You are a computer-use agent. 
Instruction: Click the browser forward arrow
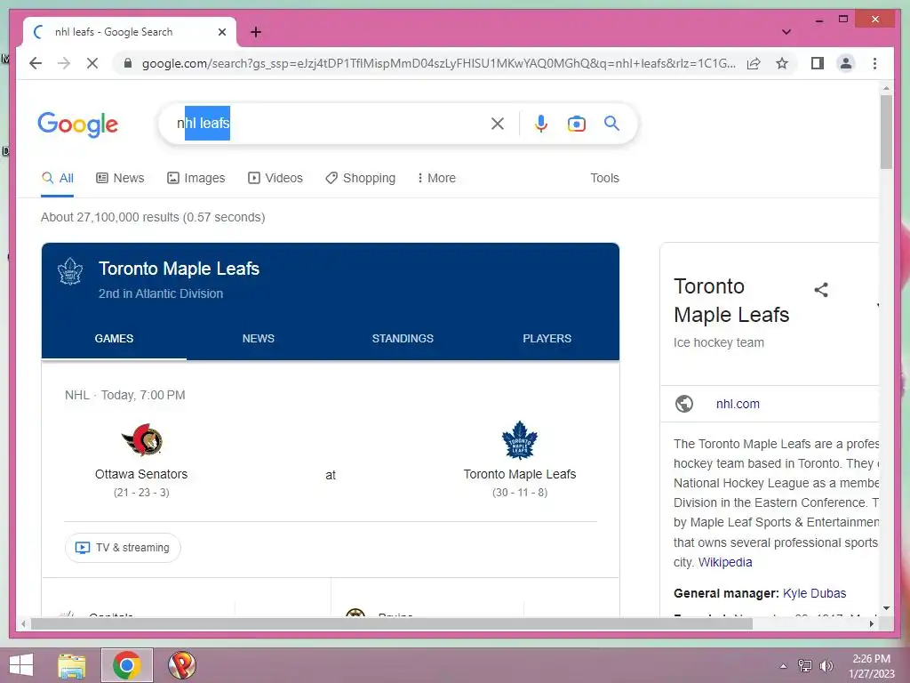64,63
